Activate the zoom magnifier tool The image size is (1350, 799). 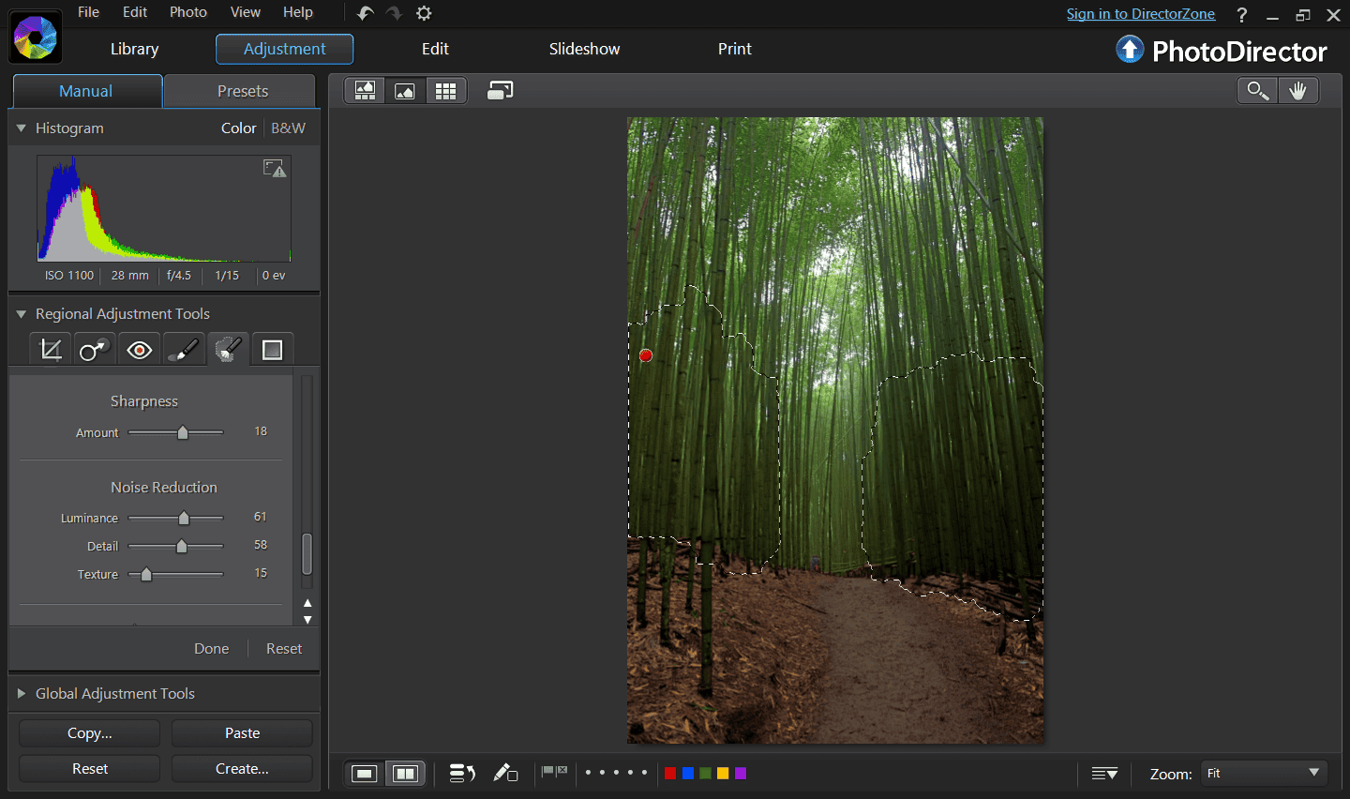tap(1257, 91)
